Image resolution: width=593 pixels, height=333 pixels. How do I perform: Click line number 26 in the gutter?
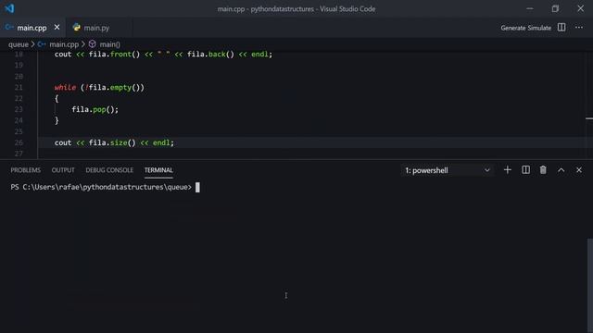[19, 142]
